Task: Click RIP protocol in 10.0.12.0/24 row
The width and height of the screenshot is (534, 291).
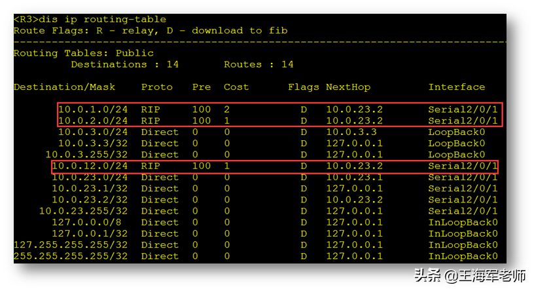Action: [151, 166]
